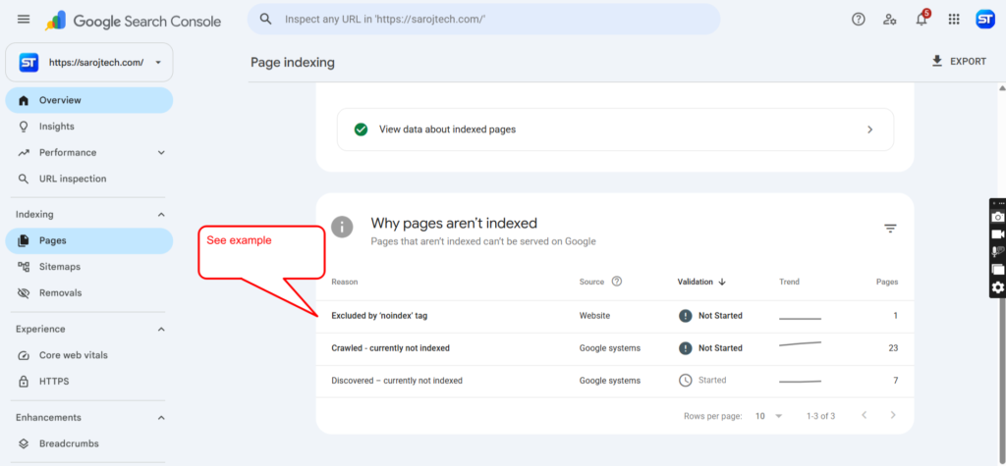Click the Insights lightbulb icon
The width and height of the screenshot is (1006, 466).
(x=24, y=127)
